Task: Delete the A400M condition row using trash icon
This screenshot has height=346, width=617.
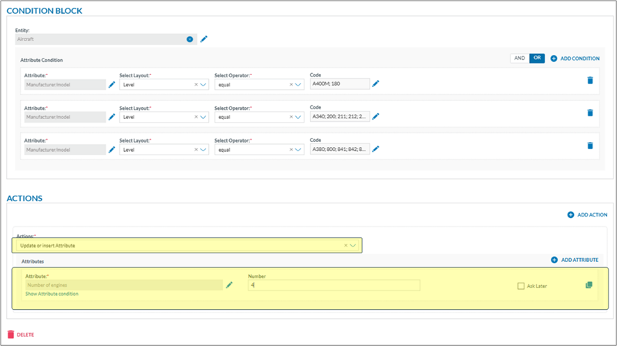Action: (590, 80)
